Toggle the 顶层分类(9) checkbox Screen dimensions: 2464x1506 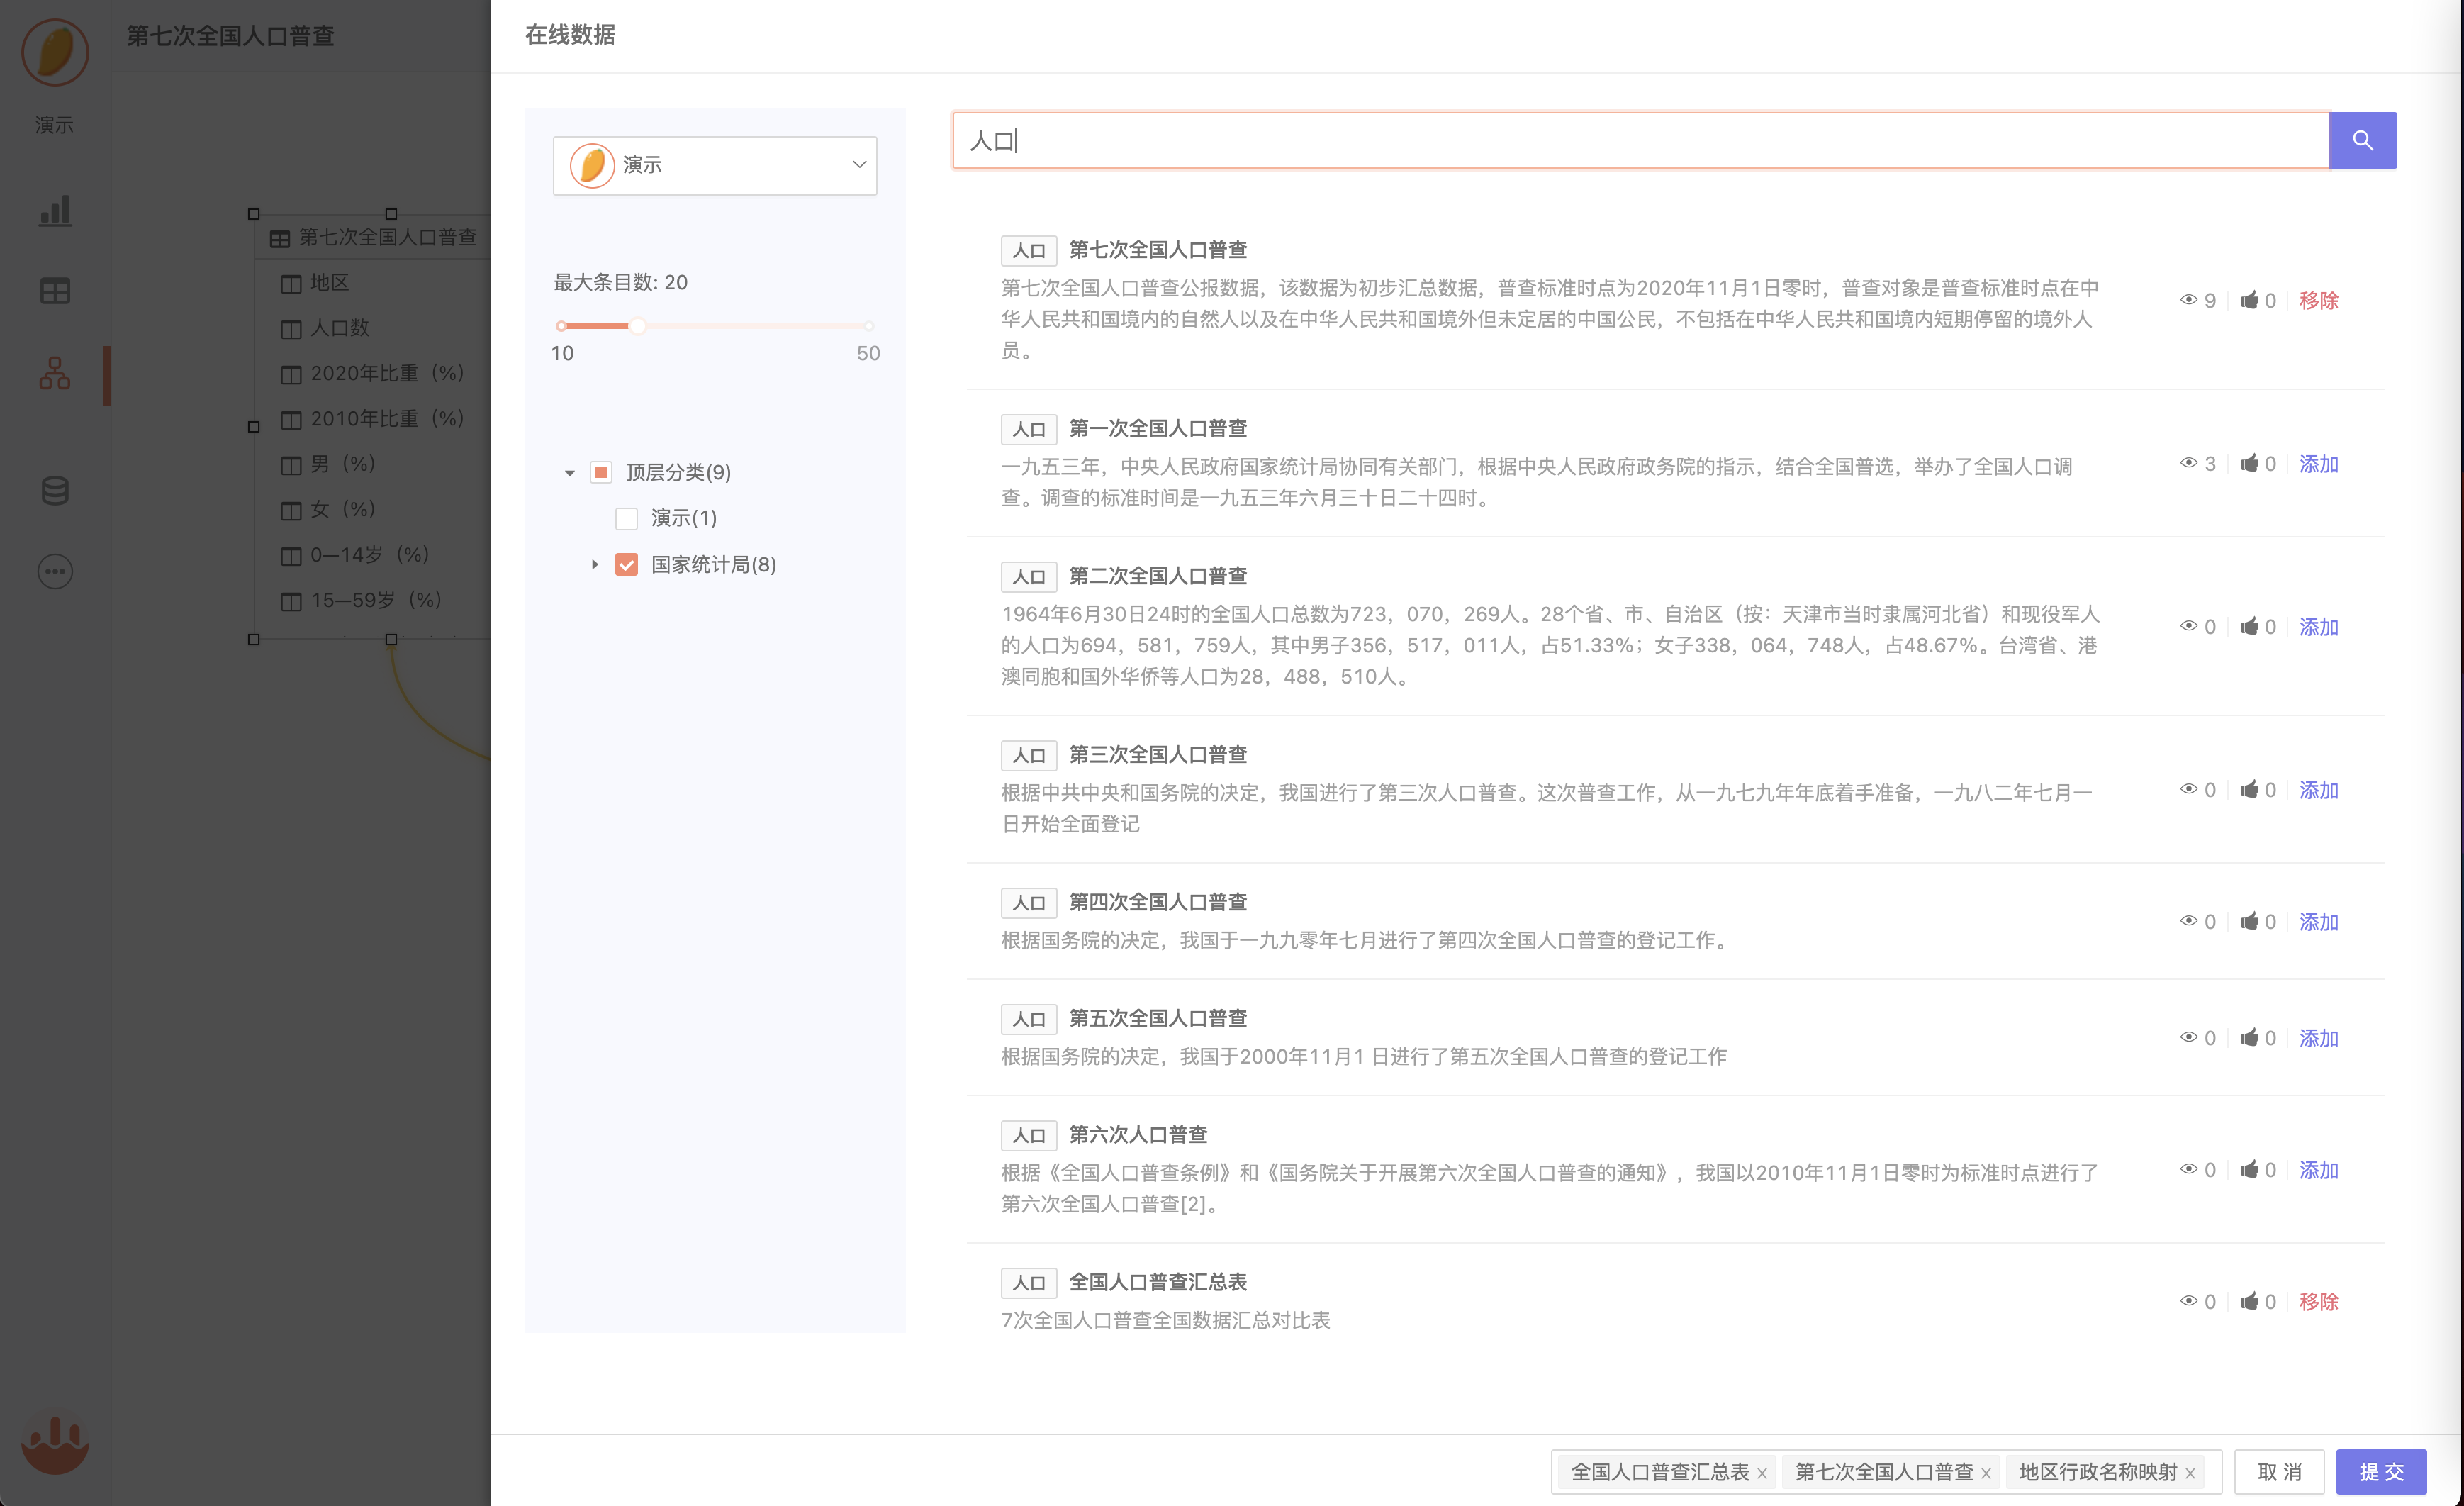point(601,472)
